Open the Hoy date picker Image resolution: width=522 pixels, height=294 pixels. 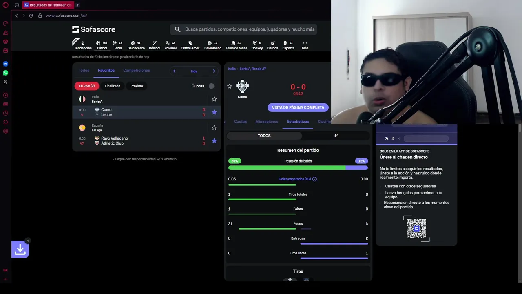(194, 71)
